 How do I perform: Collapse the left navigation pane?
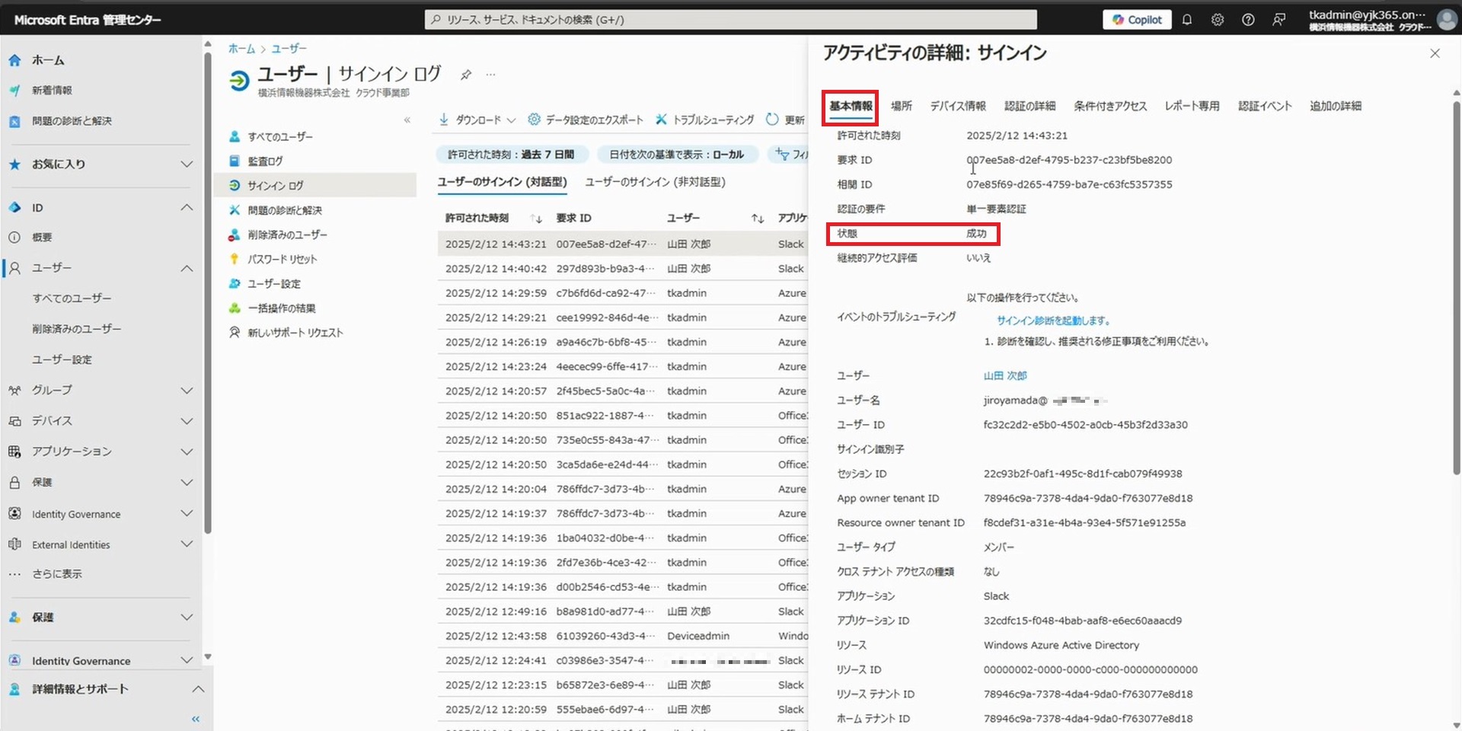click(196, 719)
